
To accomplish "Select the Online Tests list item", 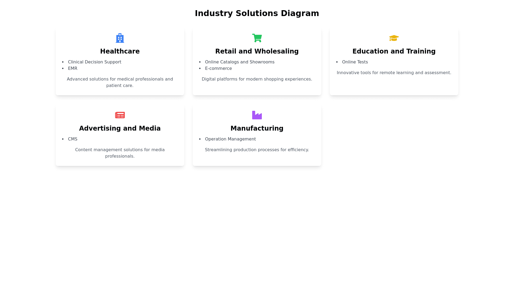I will (355, 62).
